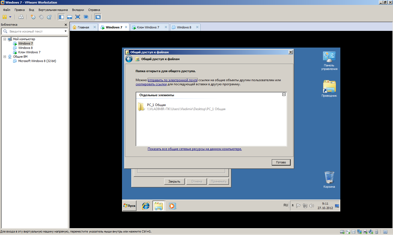Launch Internet Explorer from guest taskbar
The height and width of the screenshot is (235, 393).
tap(146, 206)
